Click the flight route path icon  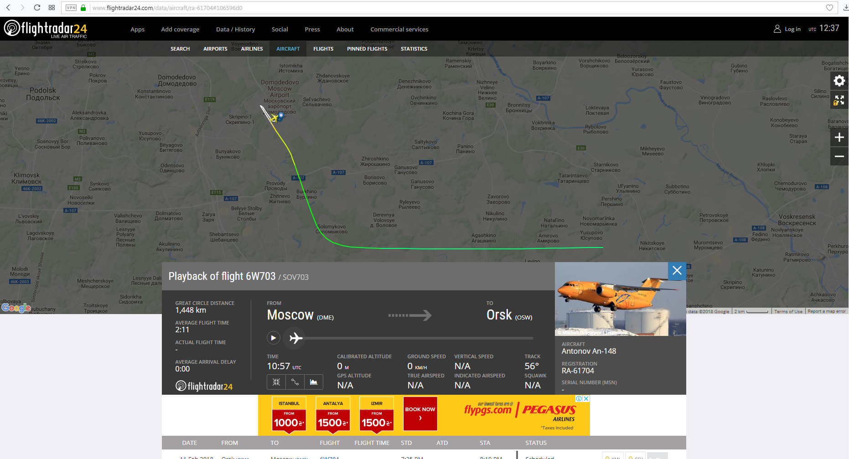click(x=295, y=382)
